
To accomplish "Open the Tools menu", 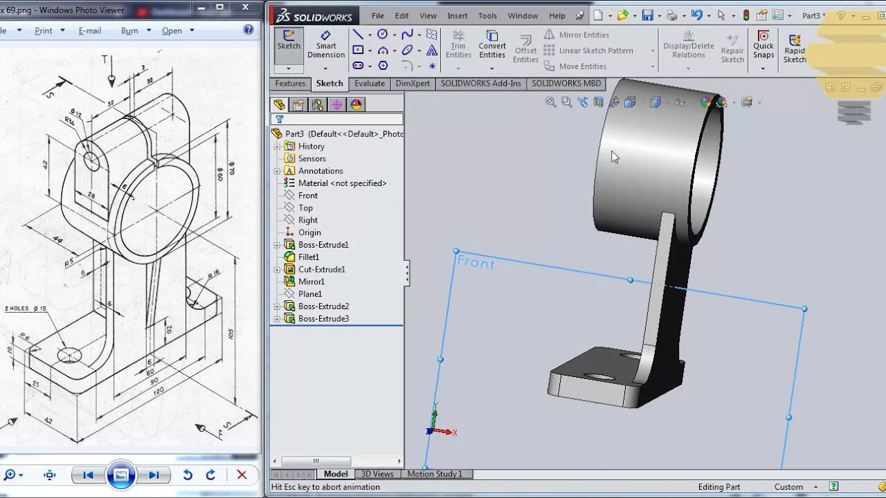I will tap(487, 15).
